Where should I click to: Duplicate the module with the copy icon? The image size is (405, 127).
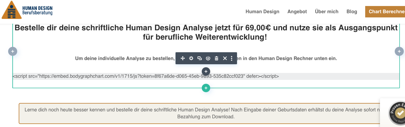(x=200, y=58)
